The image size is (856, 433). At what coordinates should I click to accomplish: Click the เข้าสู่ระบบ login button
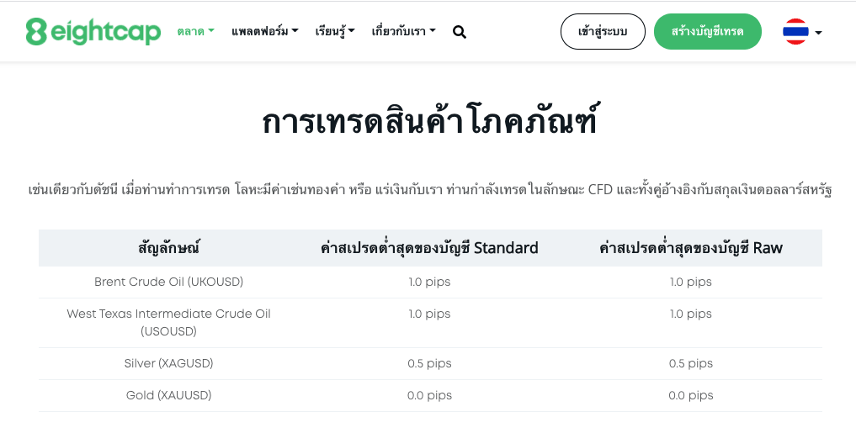(603, 32)
